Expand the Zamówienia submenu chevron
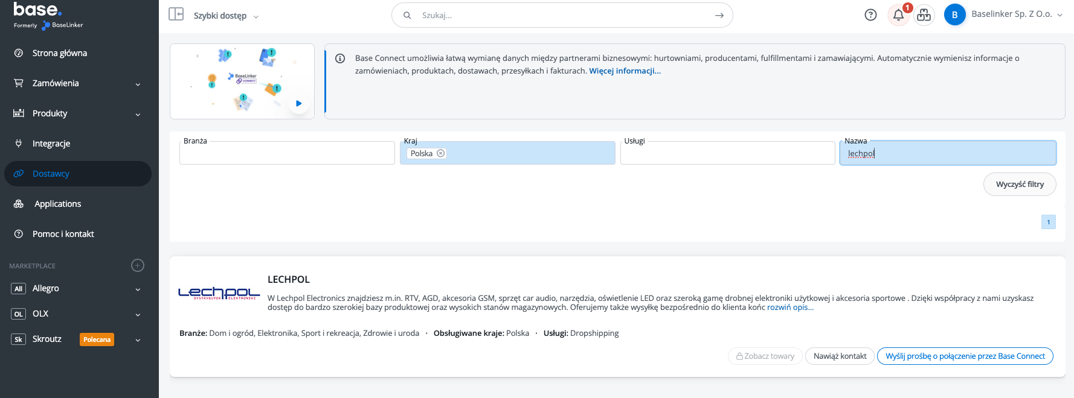The width and height of the screenshot is (1074, 398). 138,84
